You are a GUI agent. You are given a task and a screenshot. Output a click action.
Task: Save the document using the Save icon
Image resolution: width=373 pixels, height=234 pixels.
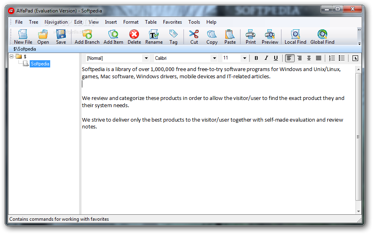pos(61,37)
